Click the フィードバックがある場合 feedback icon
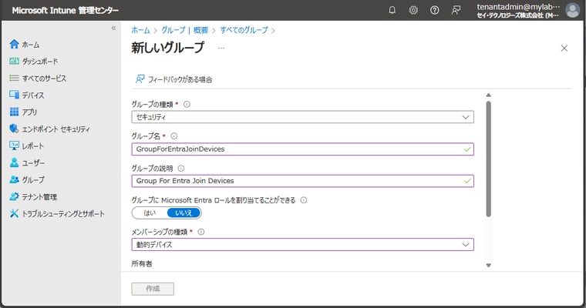Image resolution: width=586 pixels, height=308 pixels. point(140,79)
